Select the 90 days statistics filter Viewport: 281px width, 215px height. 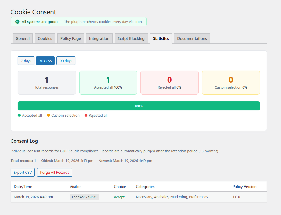tap(66, 61)
